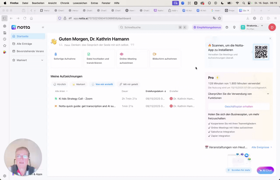Open Bildschirm aufnehmen card

(x=165, y=58)
